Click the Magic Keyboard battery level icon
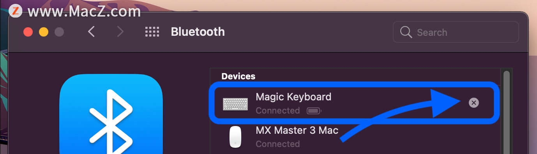This screenshot has width=537, height=154. coord(314,111)
